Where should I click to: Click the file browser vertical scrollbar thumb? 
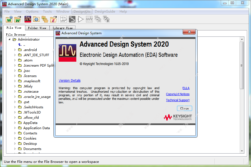click(x=242, y=65)
